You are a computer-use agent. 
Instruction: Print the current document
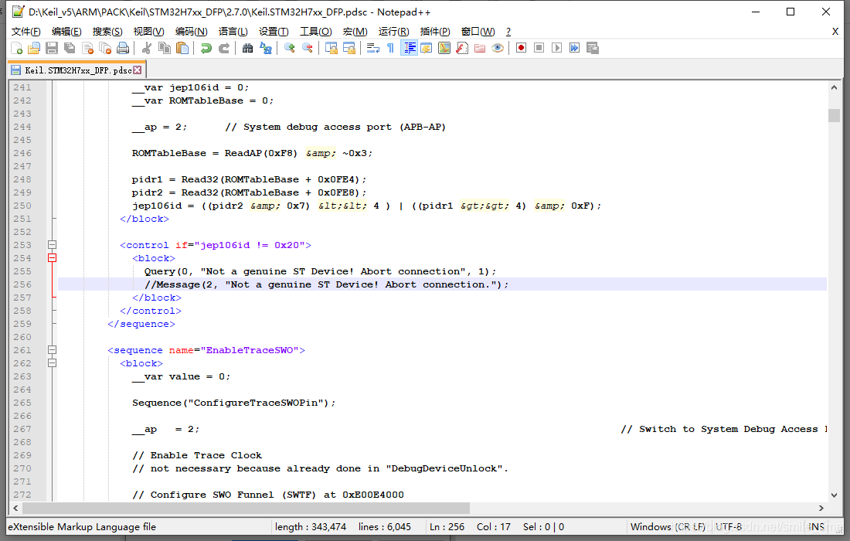click(x=121, y=48)
